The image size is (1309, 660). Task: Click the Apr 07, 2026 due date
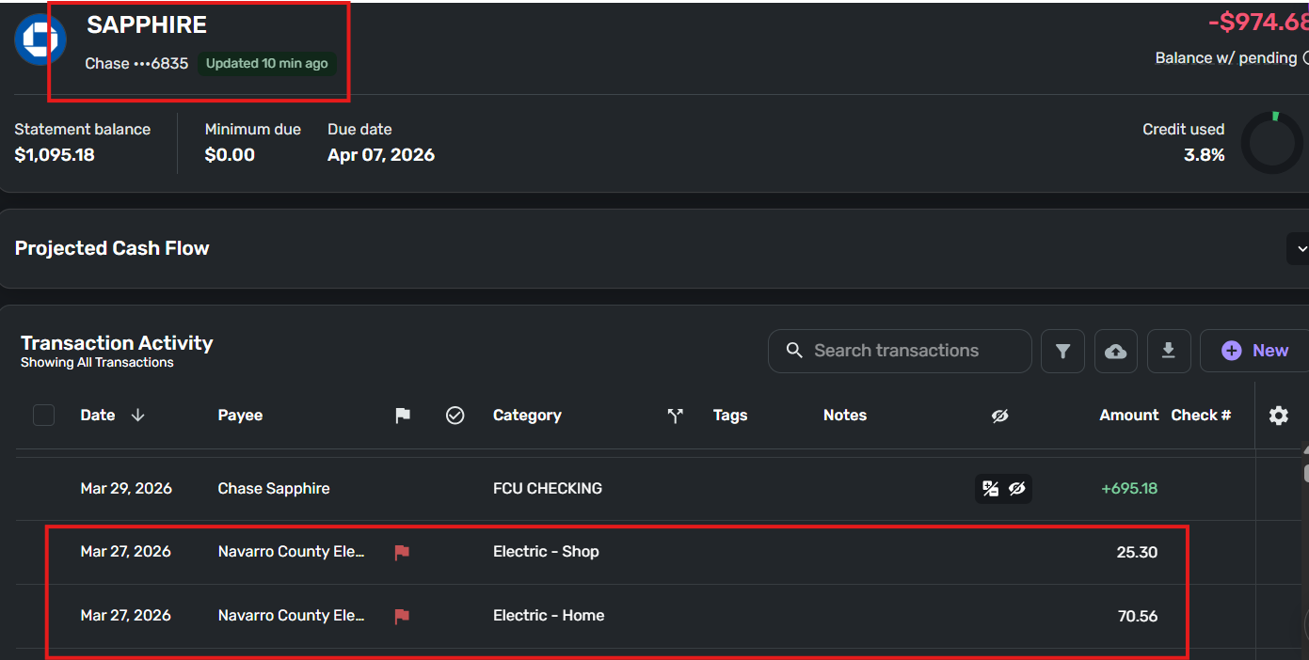[381, 155]
